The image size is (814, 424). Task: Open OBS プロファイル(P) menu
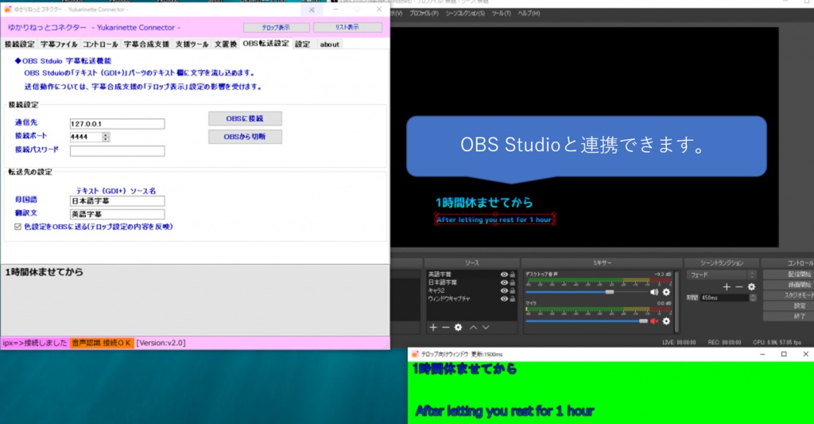pyautogui.click(x=424, y=13)
